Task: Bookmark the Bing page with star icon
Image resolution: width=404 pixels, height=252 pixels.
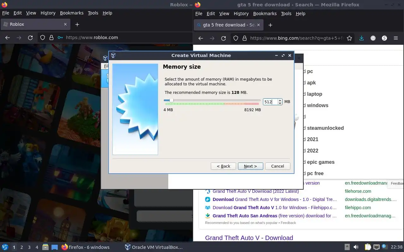Action: coord(349,38)
